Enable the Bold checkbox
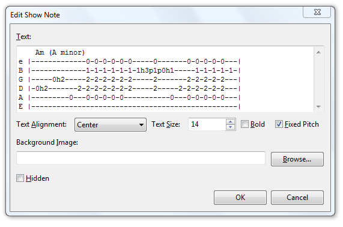The image size is (343, 227). coord(244,124)
